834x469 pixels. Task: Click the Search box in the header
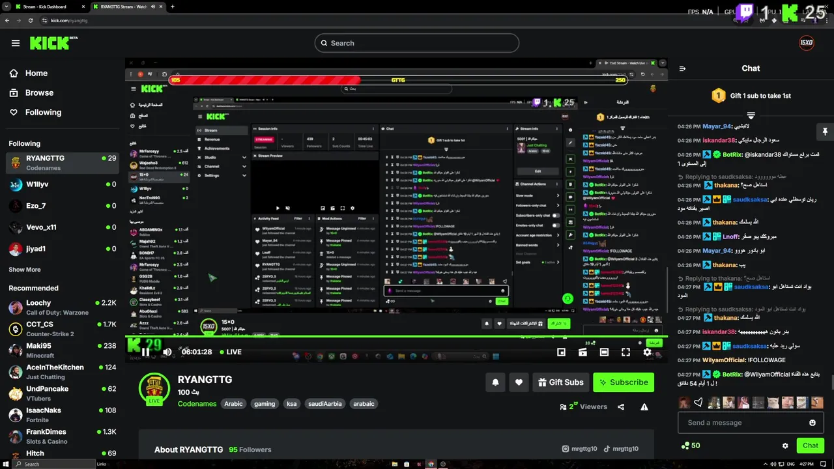[x=417, y=43]
